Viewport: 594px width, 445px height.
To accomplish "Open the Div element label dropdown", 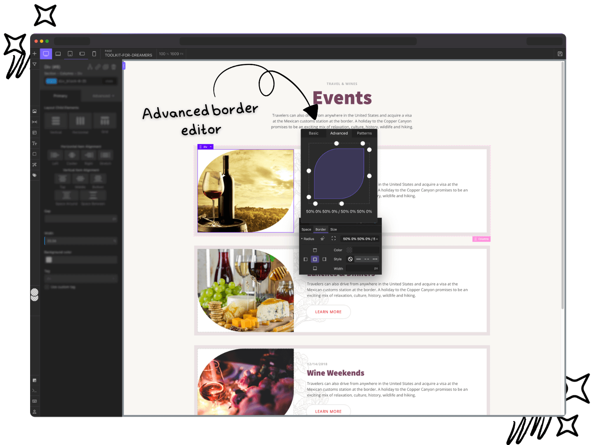I will point(211,147).
